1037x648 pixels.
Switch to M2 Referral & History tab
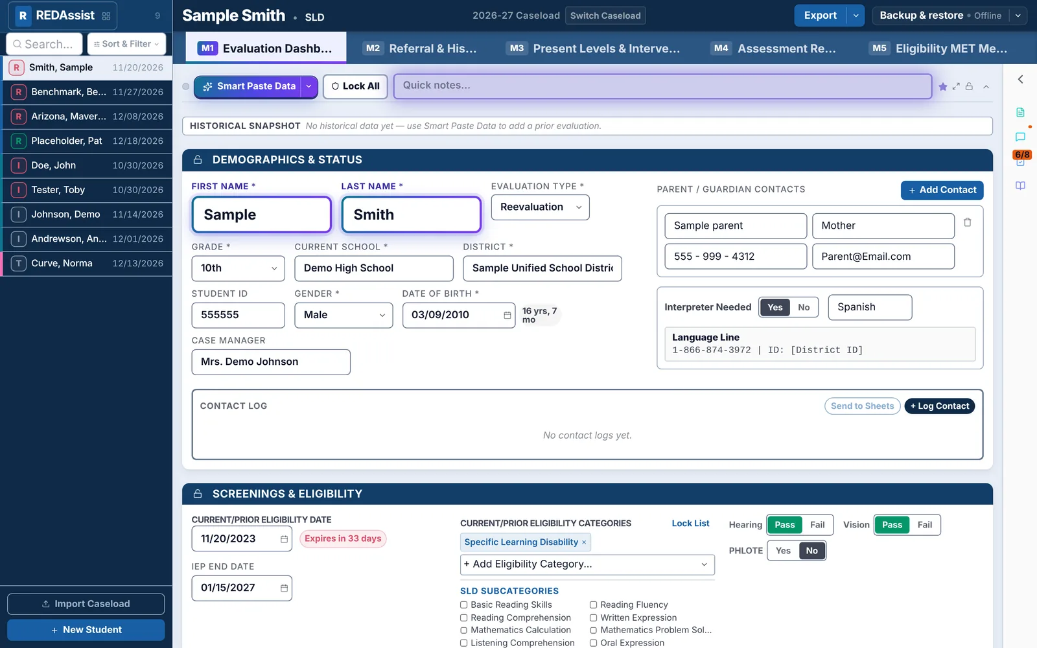click(x=421, y=49)
